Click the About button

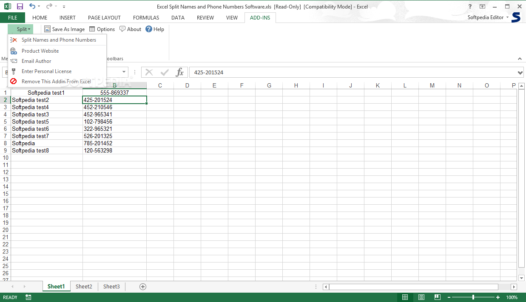130,29
